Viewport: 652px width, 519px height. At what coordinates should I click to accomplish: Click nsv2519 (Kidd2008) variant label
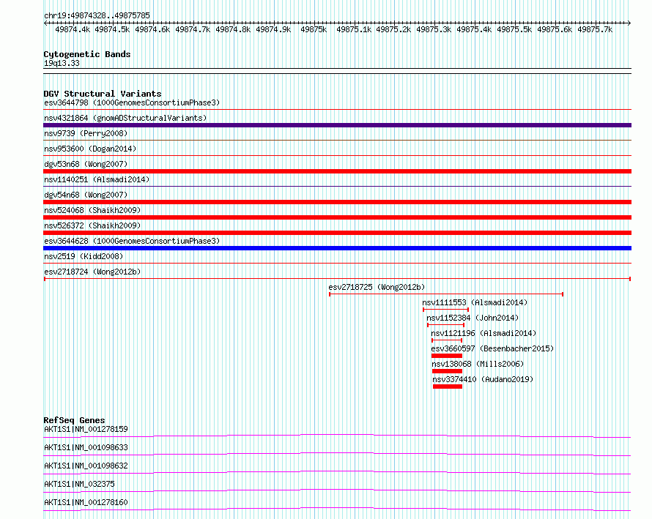84,256
